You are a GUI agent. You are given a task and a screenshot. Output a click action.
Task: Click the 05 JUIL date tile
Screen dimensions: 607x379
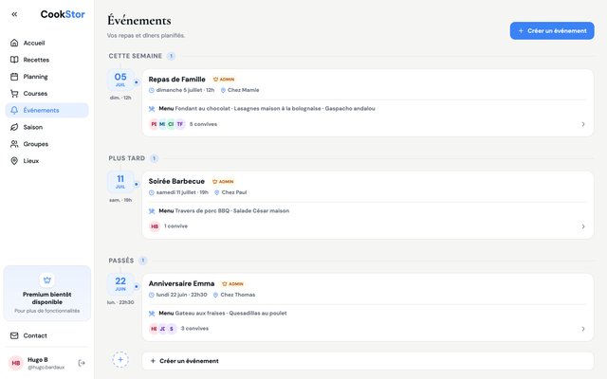(x=120, y=80)
